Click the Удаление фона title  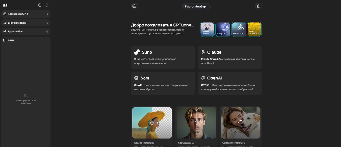coord(144,143)
